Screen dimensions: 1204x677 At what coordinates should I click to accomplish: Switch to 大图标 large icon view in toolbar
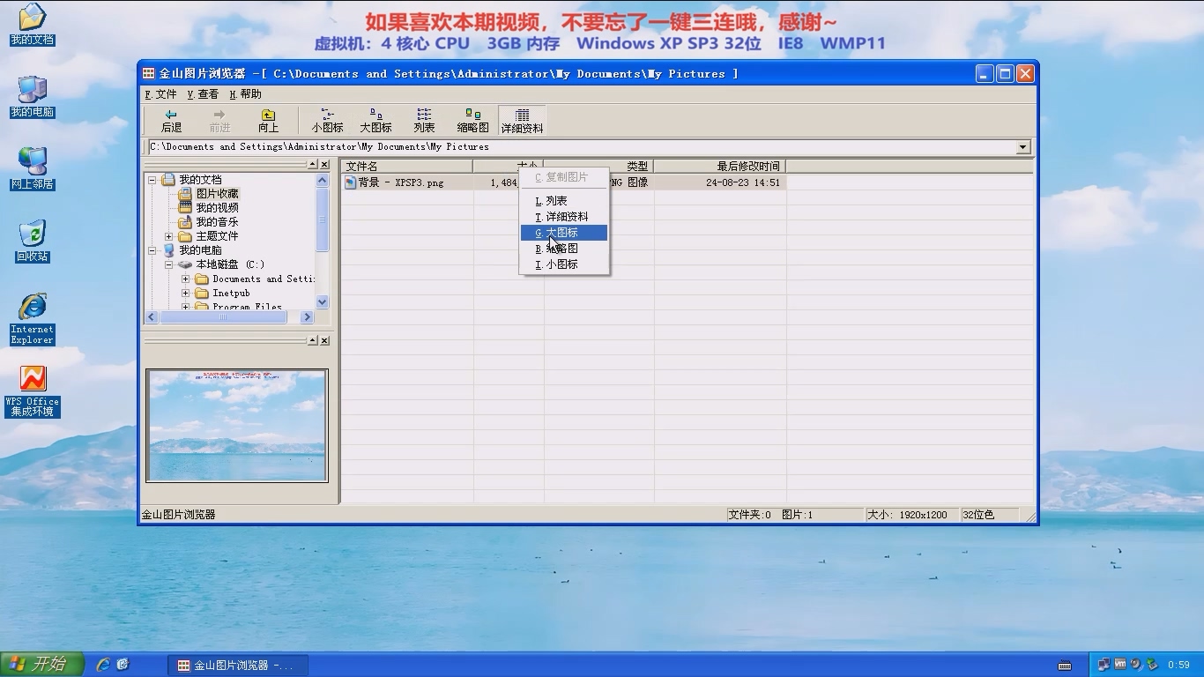click(x=375, y=121)
